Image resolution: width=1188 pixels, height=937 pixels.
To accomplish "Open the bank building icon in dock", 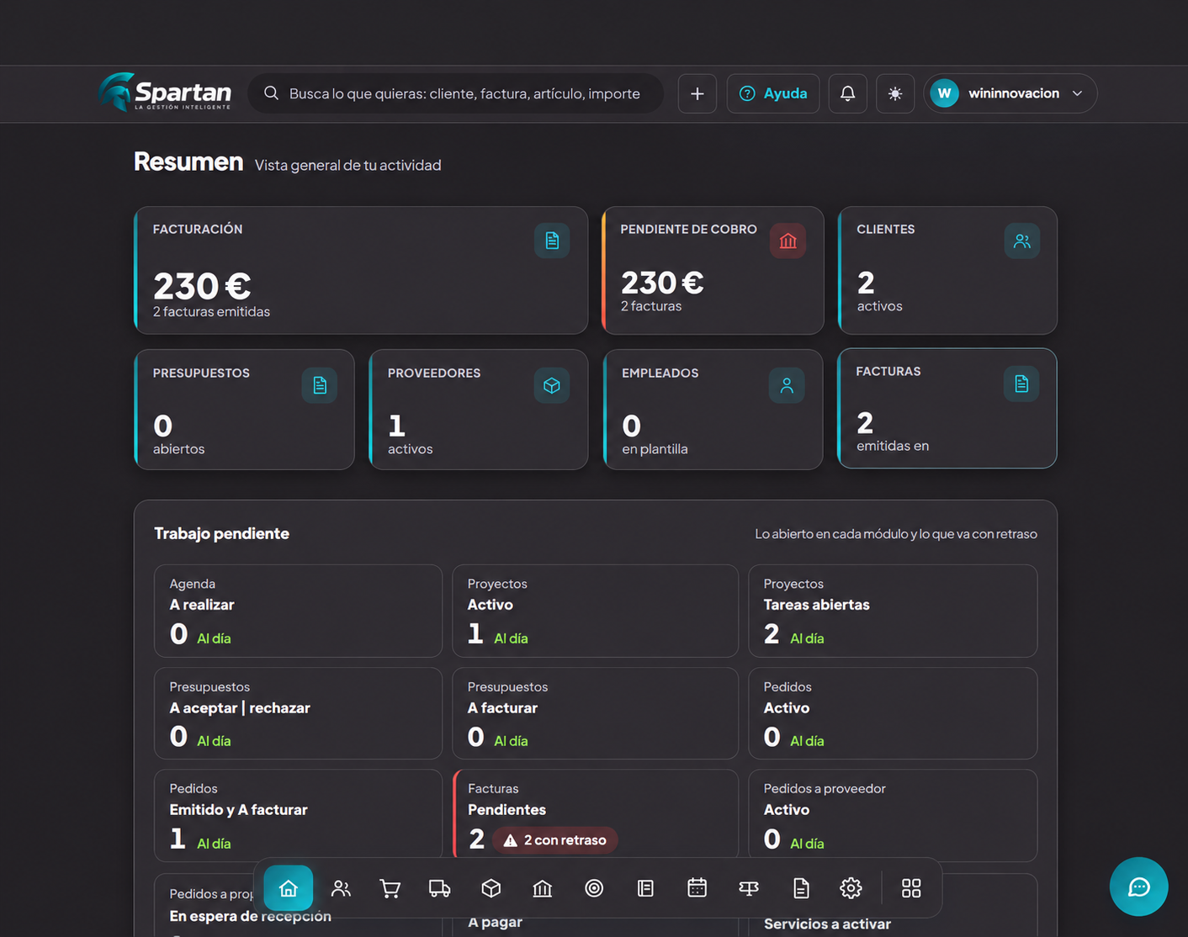I will pyautogui.click(x=543, y=888).
